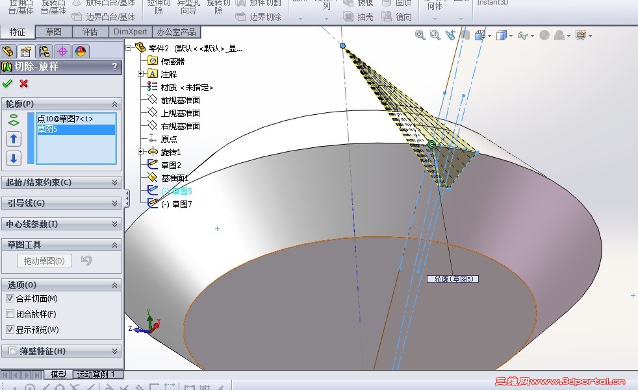
Task: Switch to the DimXpert tab
Action: click(130, 32)
